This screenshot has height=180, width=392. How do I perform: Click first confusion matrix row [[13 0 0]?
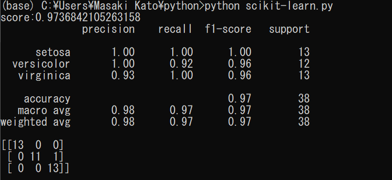pyautogui.click(x=33, y=145)
